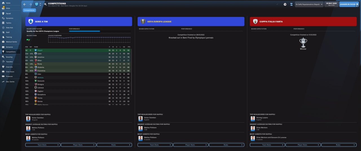Click the league positions graph
The height and width of the screenshot is (151, 361).
(89, 40)
